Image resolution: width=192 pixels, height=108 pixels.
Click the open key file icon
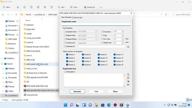(x=128, y=81)
